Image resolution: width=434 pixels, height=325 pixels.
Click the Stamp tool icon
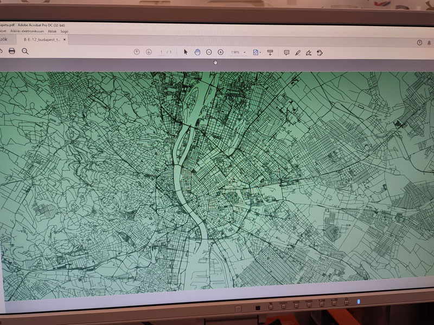click(320, 53)
